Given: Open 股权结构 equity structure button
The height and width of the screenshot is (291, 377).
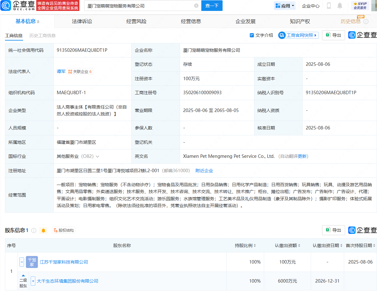Looking at the screenshot, I should 64,230.
